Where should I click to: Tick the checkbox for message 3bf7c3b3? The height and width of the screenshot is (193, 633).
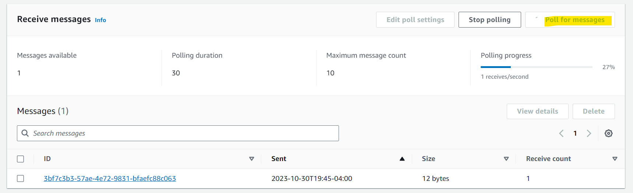point(21,178)
